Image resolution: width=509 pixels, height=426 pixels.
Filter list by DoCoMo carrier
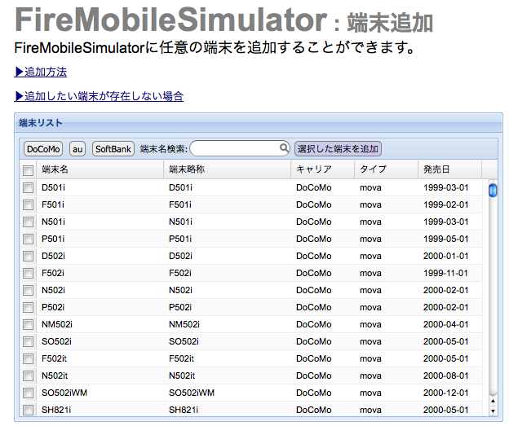tap(43, 149)
